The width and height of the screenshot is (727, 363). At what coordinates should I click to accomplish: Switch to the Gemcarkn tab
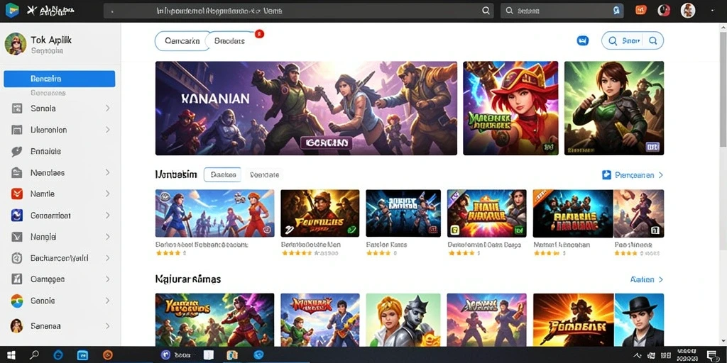pyautogui.click(x=182, y=41)
